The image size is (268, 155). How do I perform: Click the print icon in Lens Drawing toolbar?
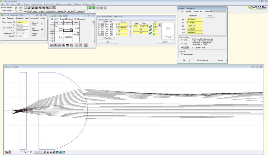pyautogui.click(x=61, y=152)
